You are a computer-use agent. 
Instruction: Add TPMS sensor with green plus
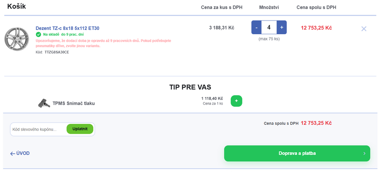pyautogui.click(x=236, y=101)
